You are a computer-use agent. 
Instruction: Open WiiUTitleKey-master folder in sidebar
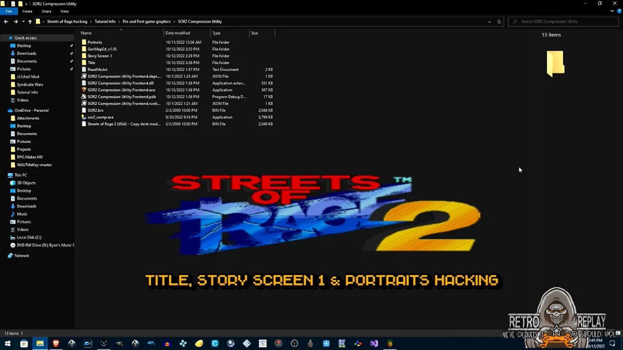(34, 165)
